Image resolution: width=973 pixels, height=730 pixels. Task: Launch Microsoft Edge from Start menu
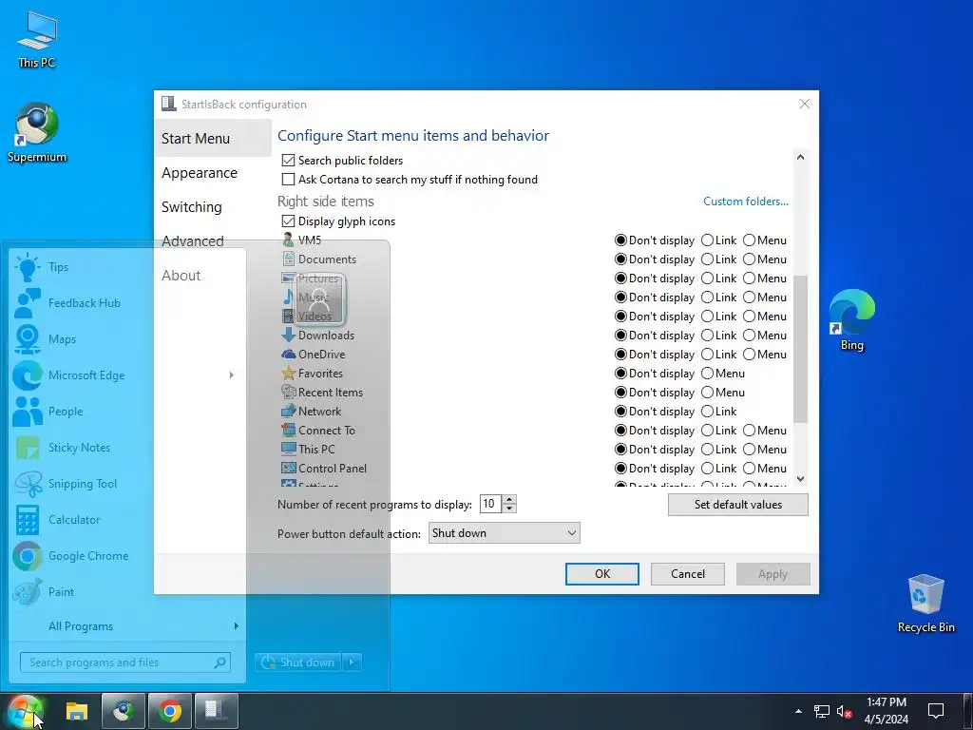[x=126, y=375]
